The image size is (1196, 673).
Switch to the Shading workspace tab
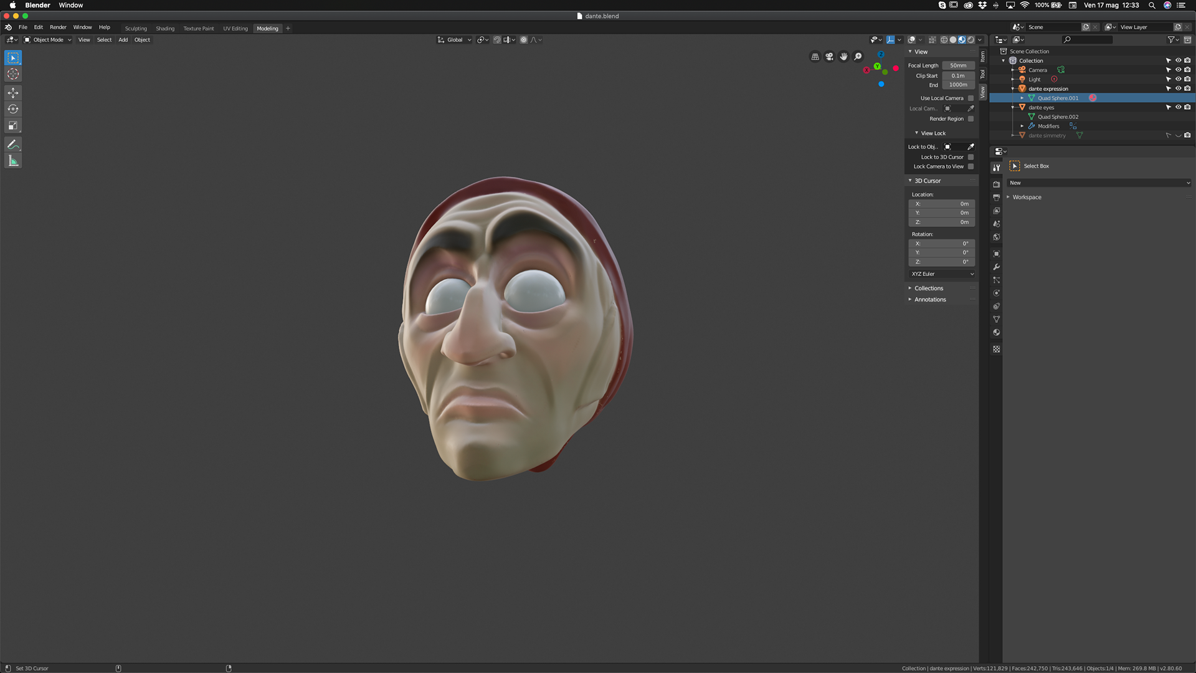[x=165, y=29]
